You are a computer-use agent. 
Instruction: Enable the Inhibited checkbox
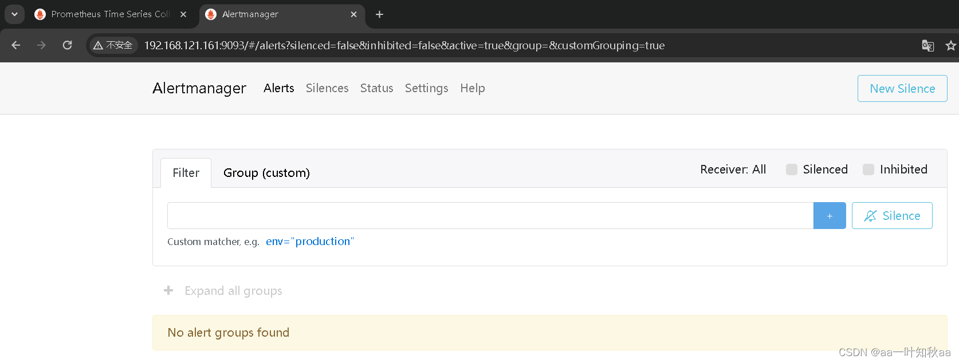click(868, 169)
